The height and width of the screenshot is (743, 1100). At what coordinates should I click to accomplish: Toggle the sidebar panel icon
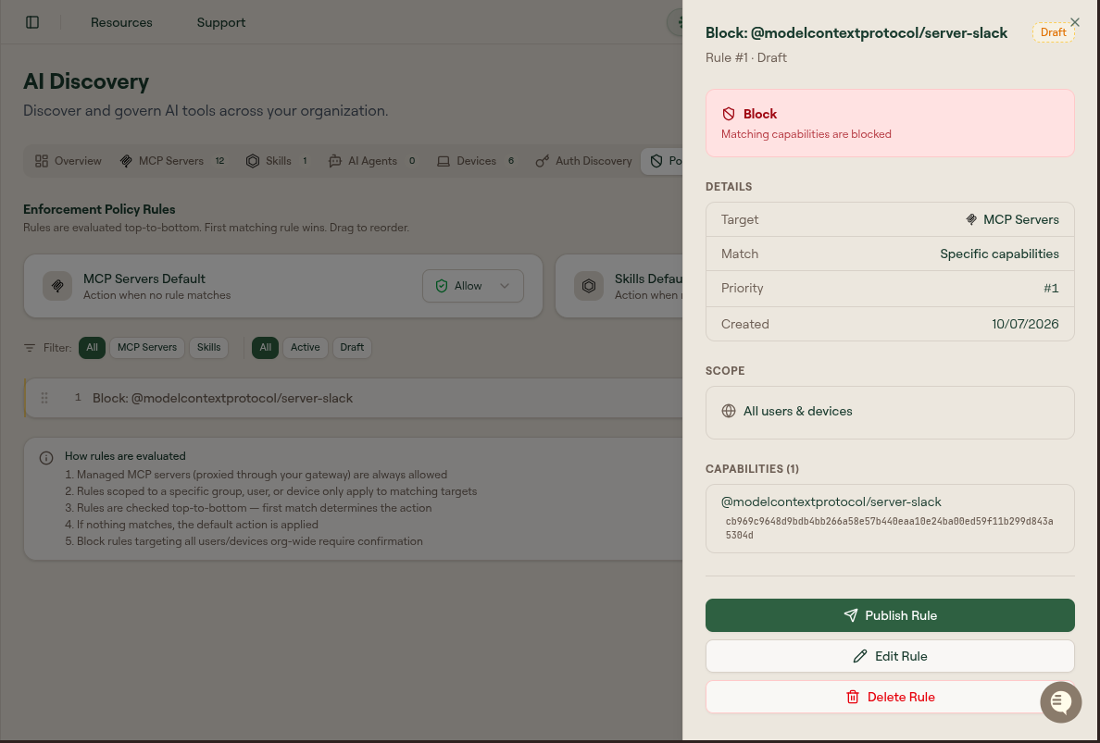[x=32, y=22]
